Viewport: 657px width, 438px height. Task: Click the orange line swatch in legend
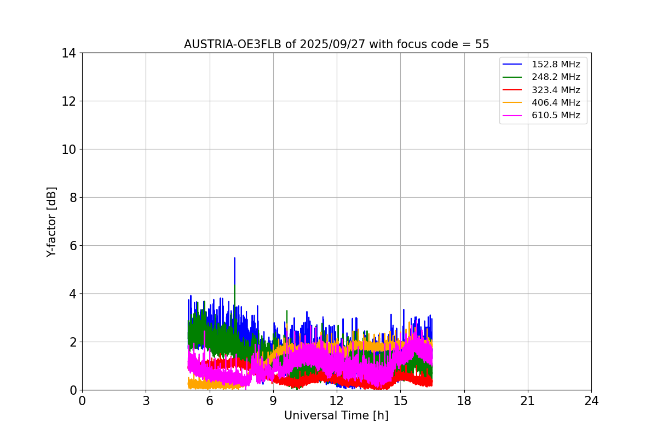point(512,102)
